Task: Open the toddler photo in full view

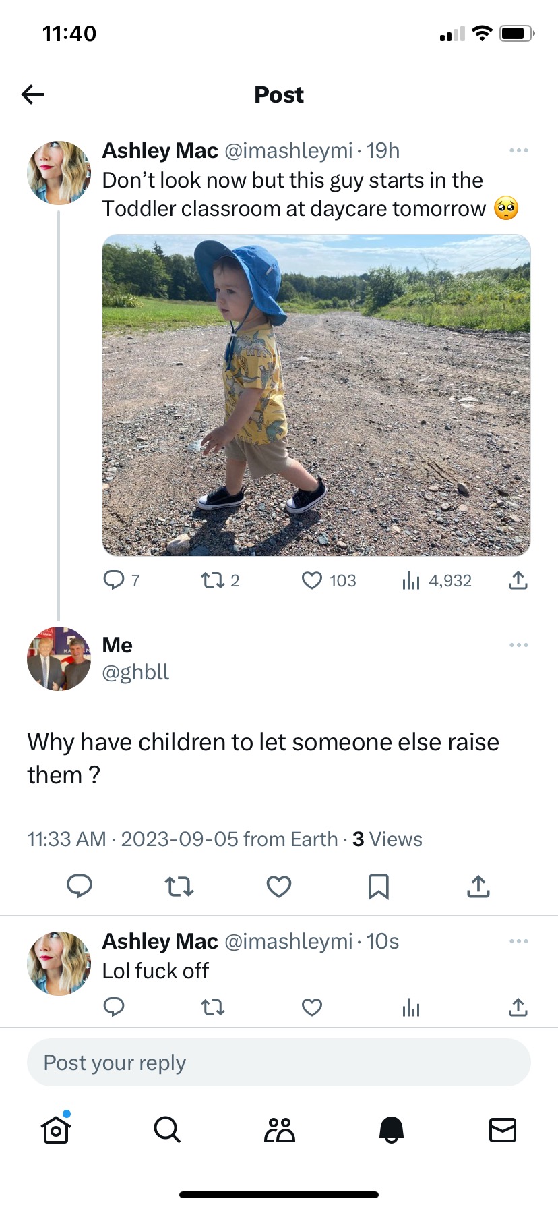Action: tap(316, 395)
